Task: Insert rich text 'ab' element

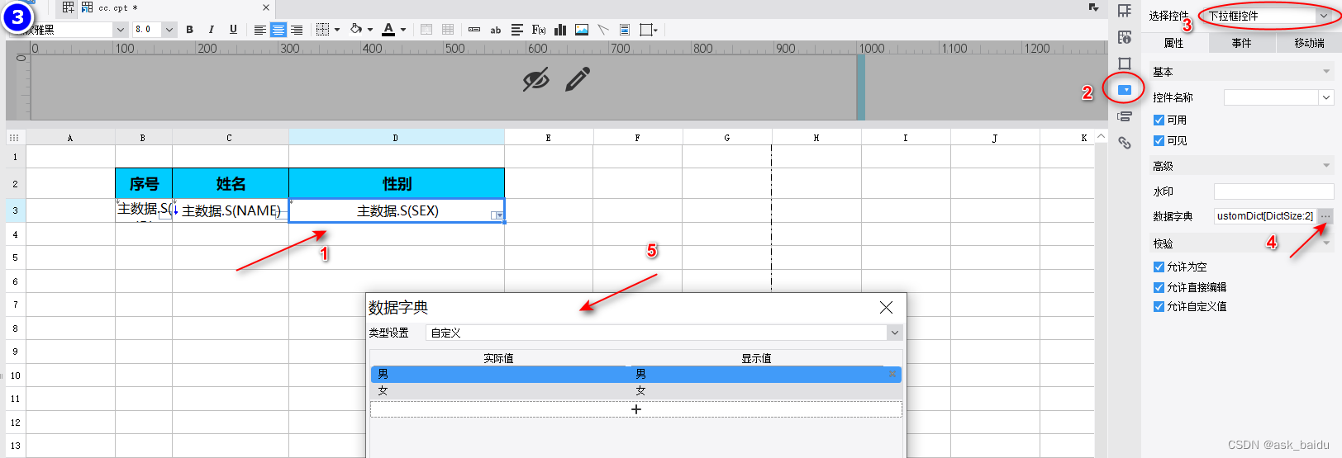Action: (496, 30)
